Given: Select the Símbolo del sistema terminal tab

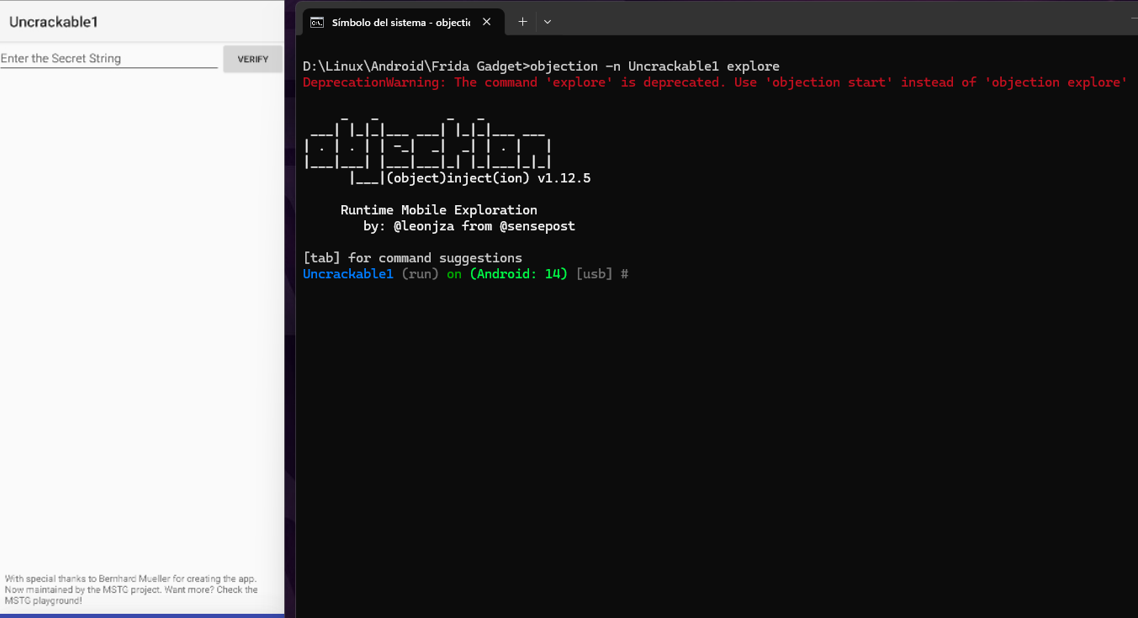Looking at the screenshot, I should (x=404, y=22).
